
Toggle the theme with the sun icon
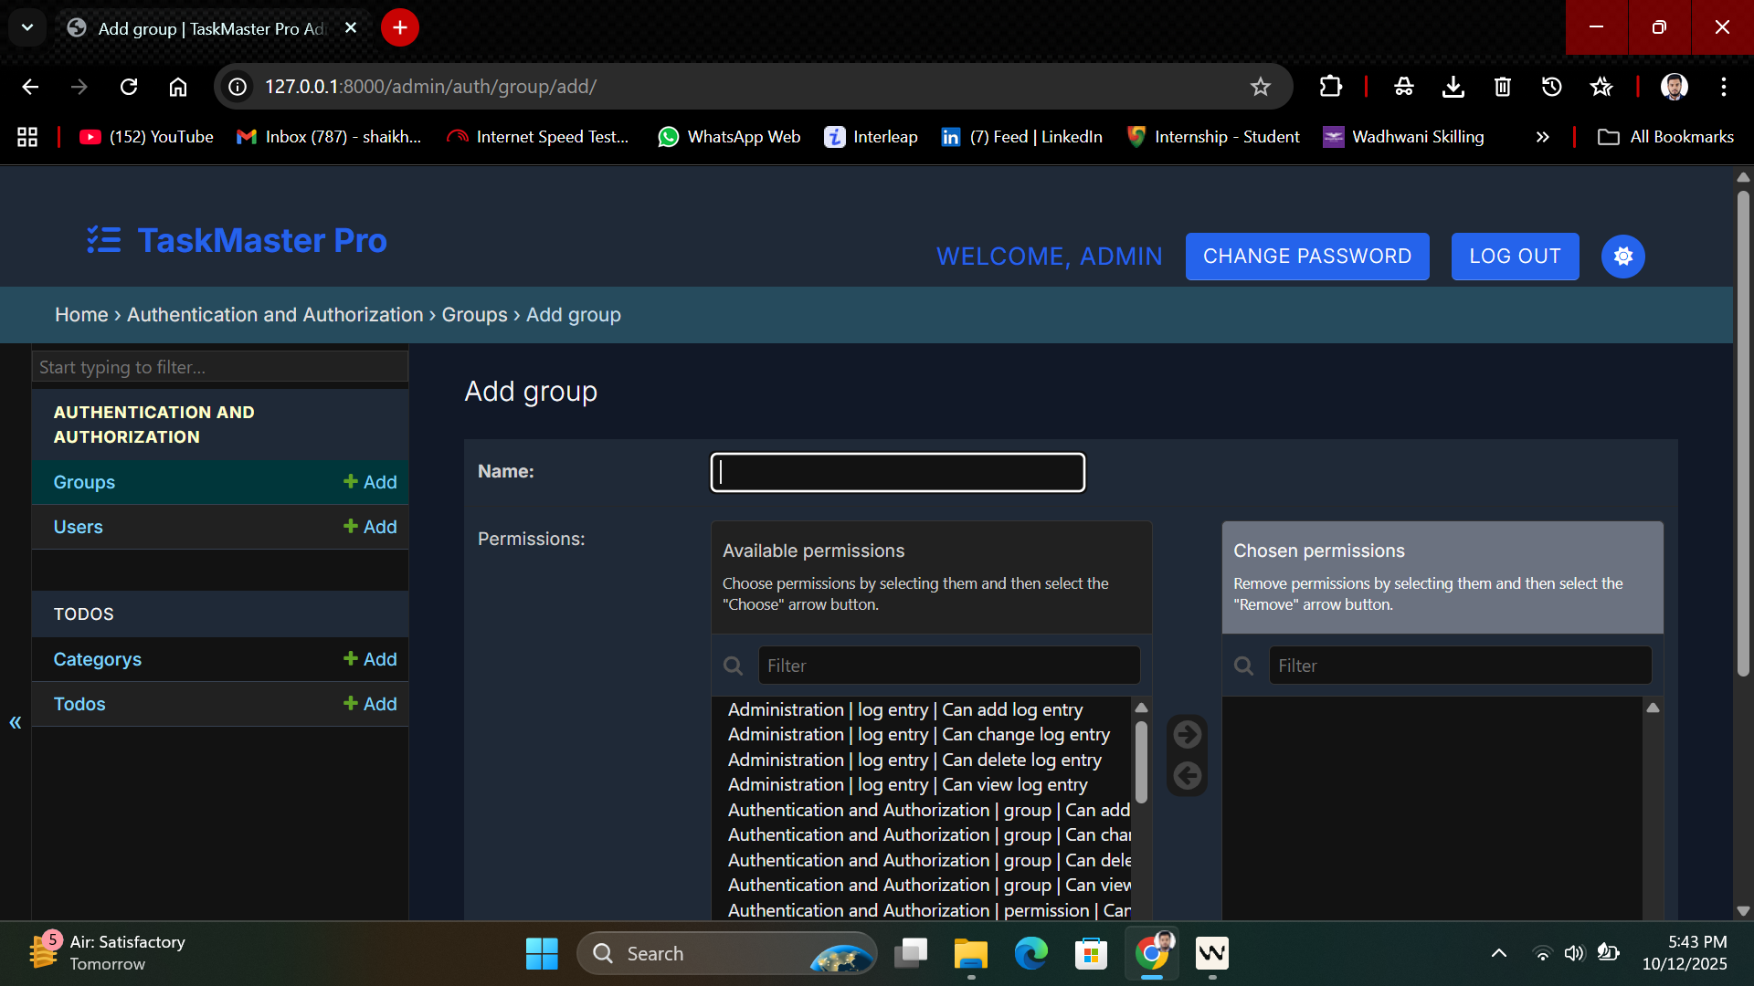tap(1622, 257)
